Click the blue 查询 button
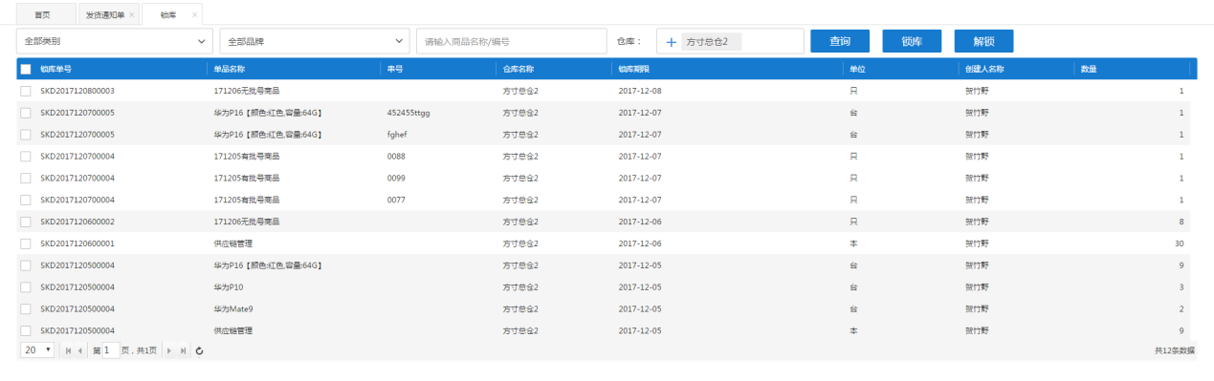The image size is (1214, 381). 840,41
